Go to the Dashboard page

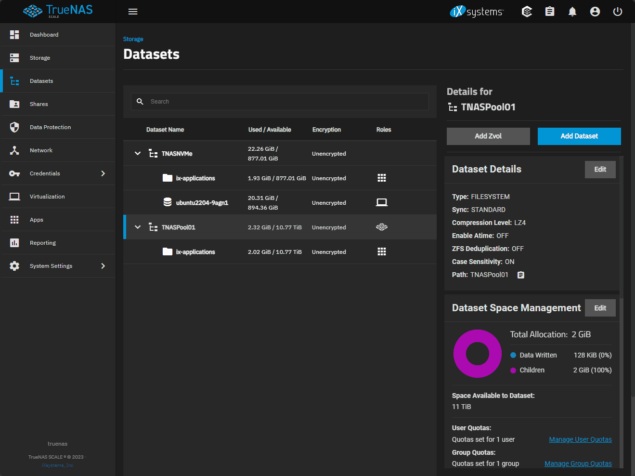click(x=44, y=35)
